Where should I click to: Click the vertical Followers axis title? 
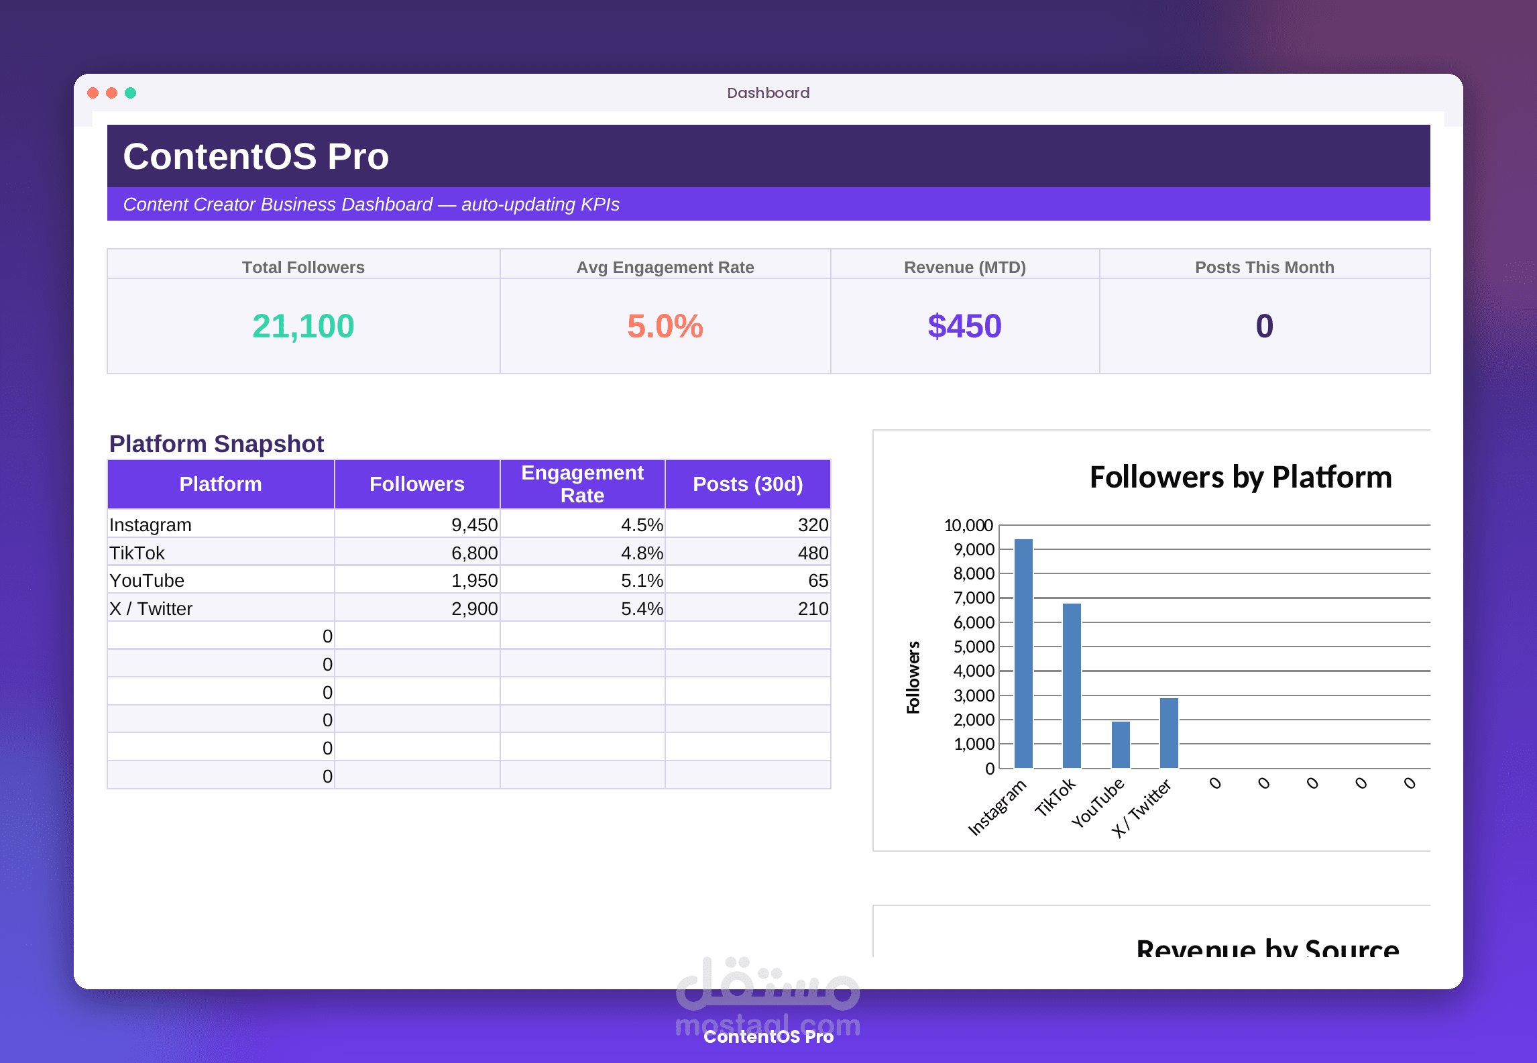[x=913, y=677]
